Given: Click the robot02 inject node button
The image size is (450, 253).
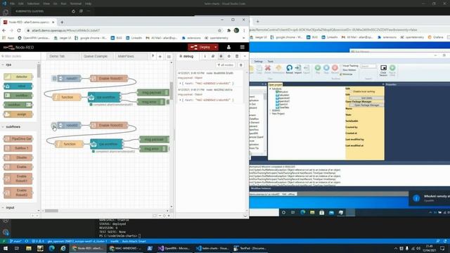Looking at the screenshot, I should coord(54,126).
